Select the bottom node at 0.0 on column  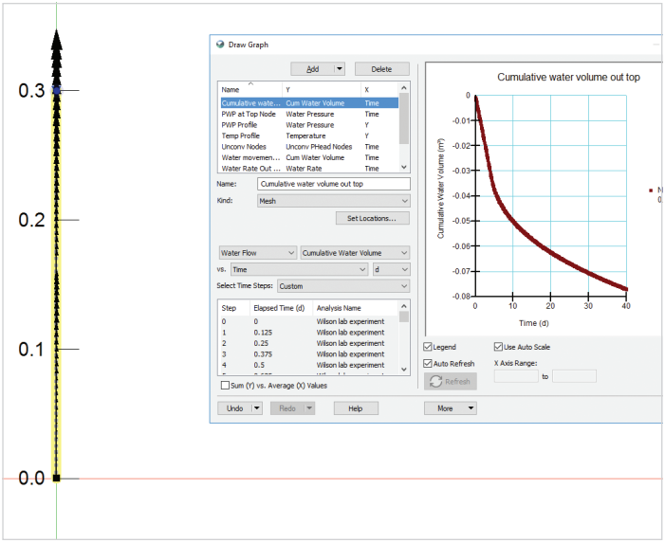[56, 479]
